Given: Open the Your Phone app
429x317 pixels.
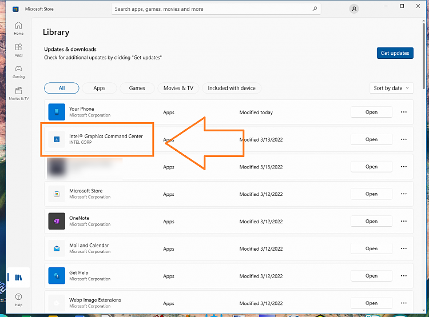Looking at the screenshot, I should [371, 112].
